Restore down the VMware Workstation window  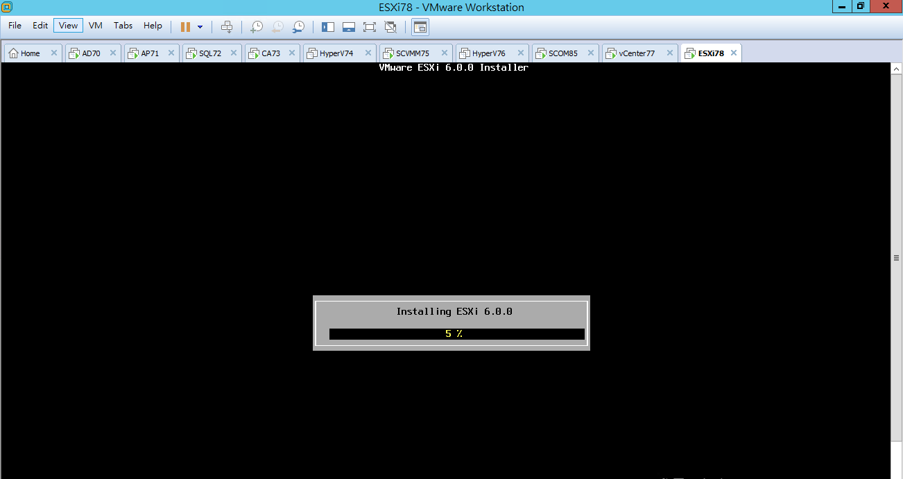[x=861, y=6]
